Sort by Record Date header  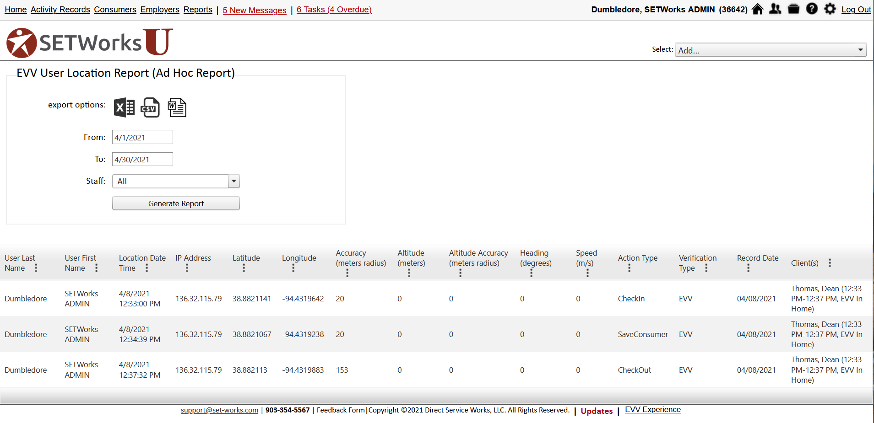tap(758, 258)
